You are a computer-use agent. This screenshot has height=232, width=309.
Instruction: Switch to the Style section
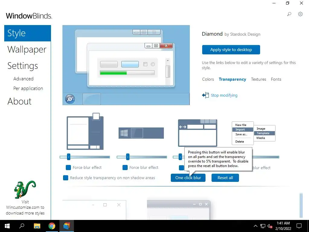tap(27, 33)
